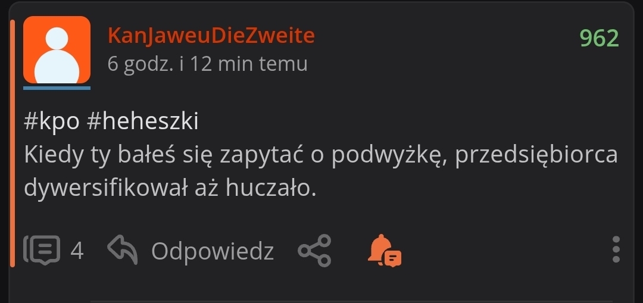Open the three-dot more options menu
This screenshot has width=643, height=303.
point(616,249)
